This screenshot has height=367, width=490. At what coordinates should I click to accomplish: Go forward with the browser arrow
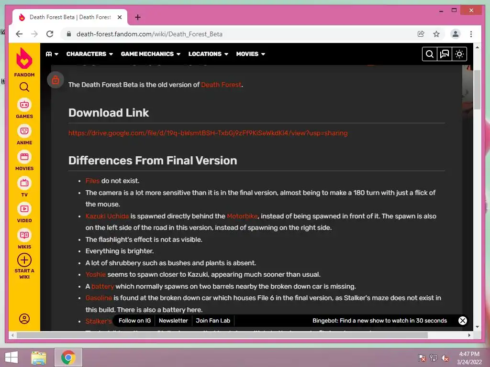coord(34,34)
